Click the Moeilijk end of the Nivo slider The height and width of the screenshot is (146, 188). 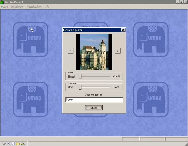116,76
